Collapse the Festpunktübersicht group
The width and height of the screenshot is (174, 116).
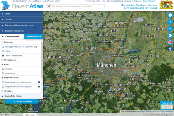pyautogui.click(x=2, y=78)
